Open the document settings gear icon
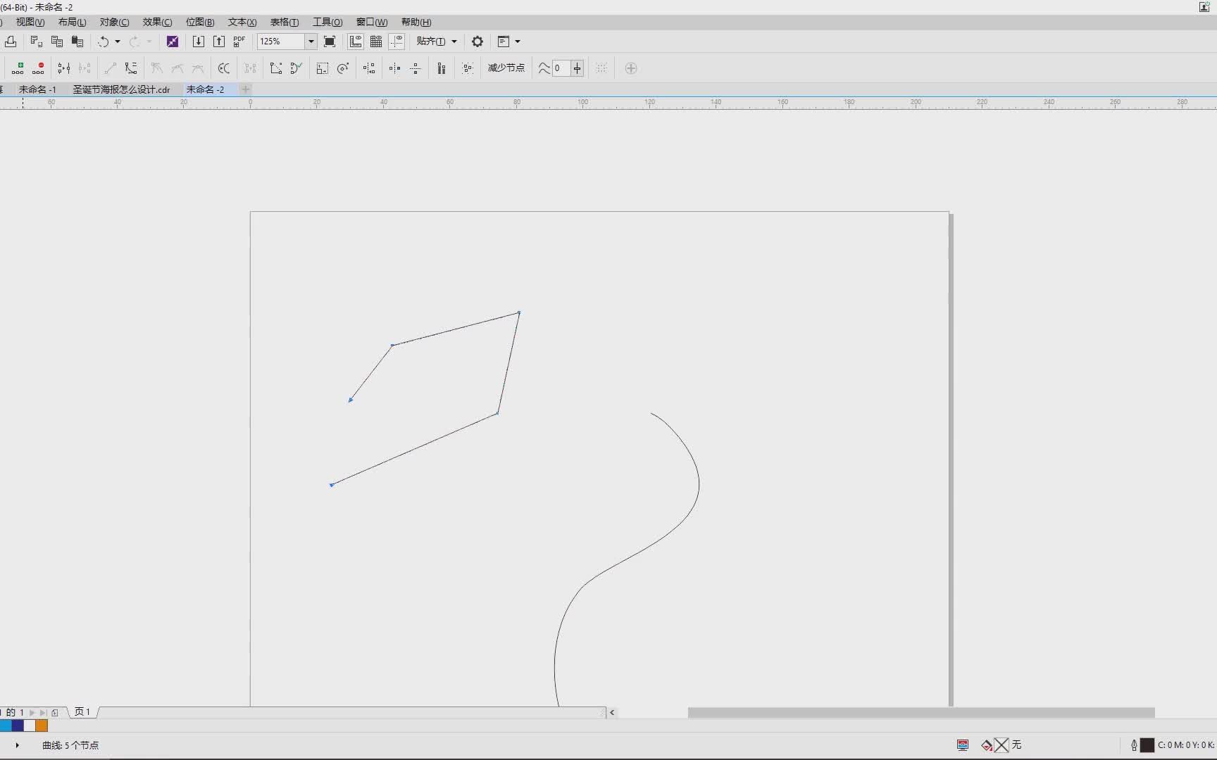Image resolution: width=1217 pixels, height=760 pixels. pos(478,42)
